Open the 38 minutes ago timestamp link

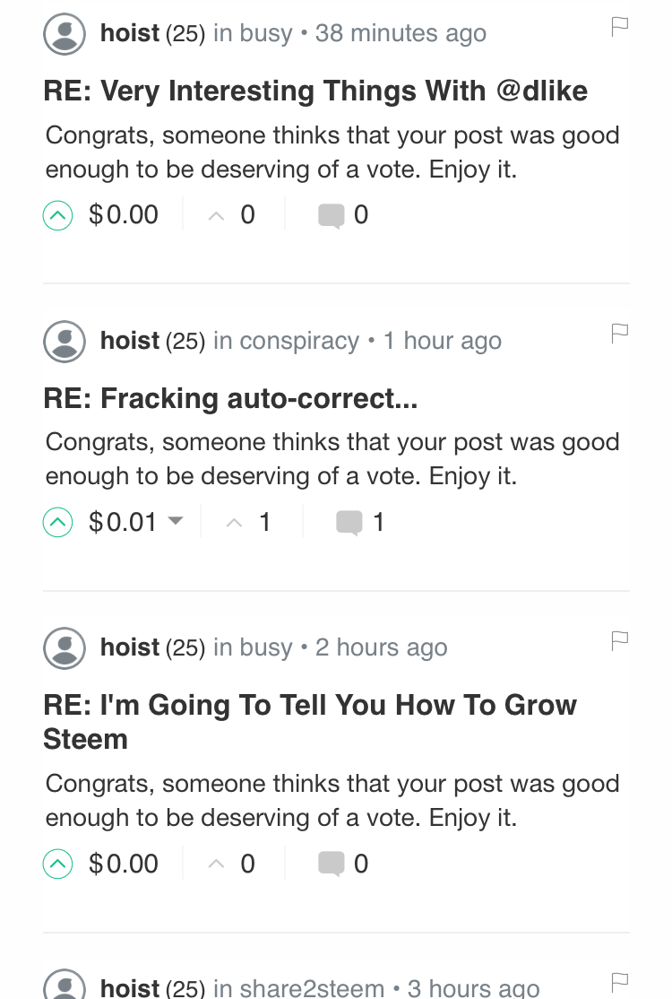click(x=401, y=34)
